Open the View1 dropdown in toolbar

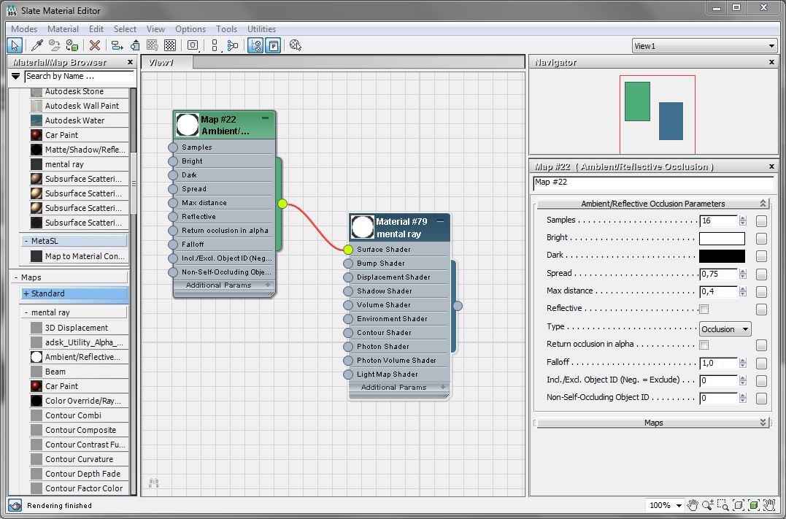coord(704,46)
